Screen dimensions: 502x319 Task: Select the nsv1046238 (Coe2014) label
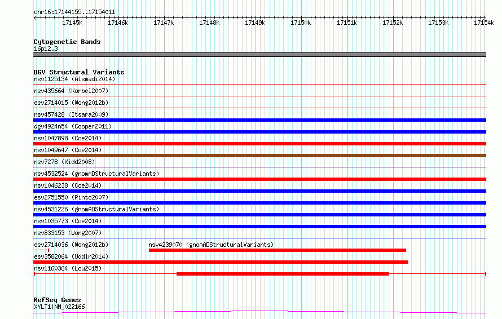68,185
